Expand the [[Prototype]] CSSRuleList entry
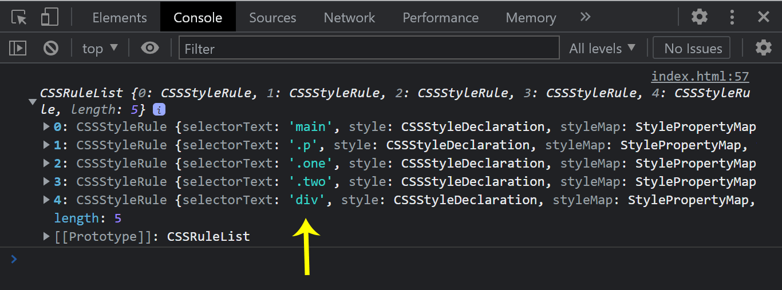This screenshot has height=290, width=782. coord(46,236)
